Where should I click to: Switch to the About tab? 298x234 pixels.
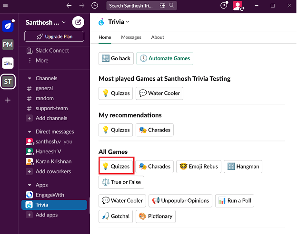click(x=158, y=37)
